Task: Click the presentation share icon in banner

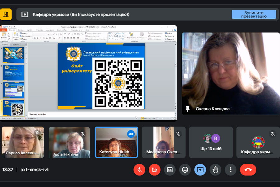Action: (25, 14)
